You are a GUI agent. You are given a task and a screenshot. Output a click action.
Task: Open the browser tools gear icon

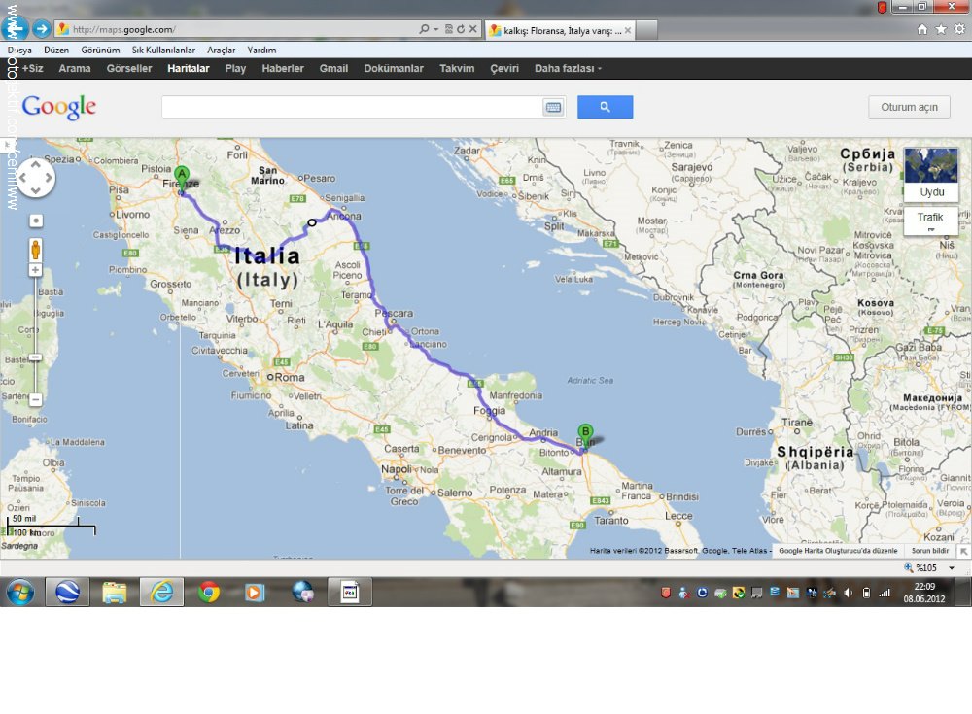(959, 29)
